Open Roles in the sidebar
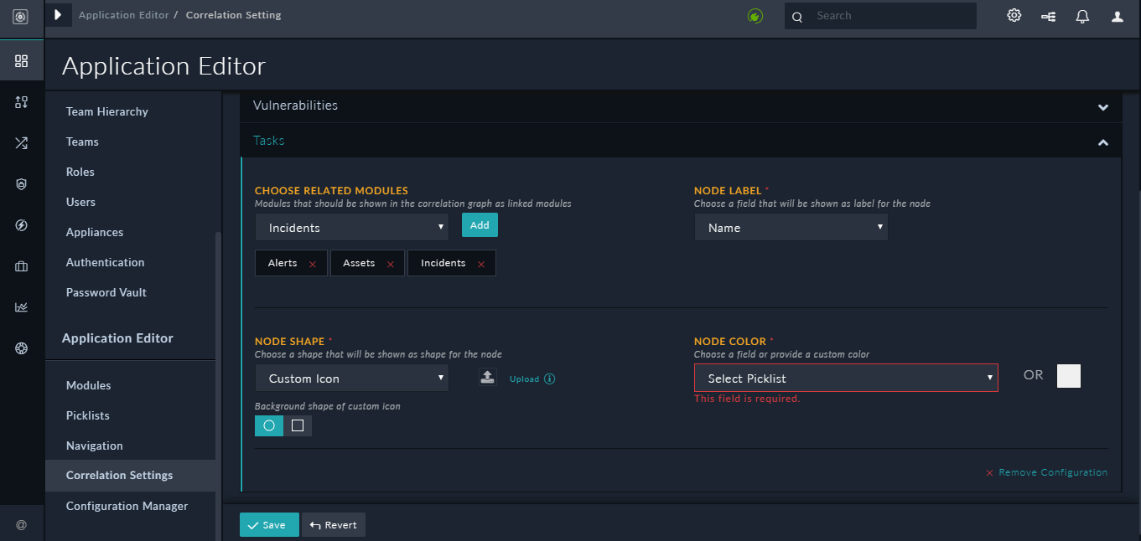The image size is (1141, 541). [80, 172]
